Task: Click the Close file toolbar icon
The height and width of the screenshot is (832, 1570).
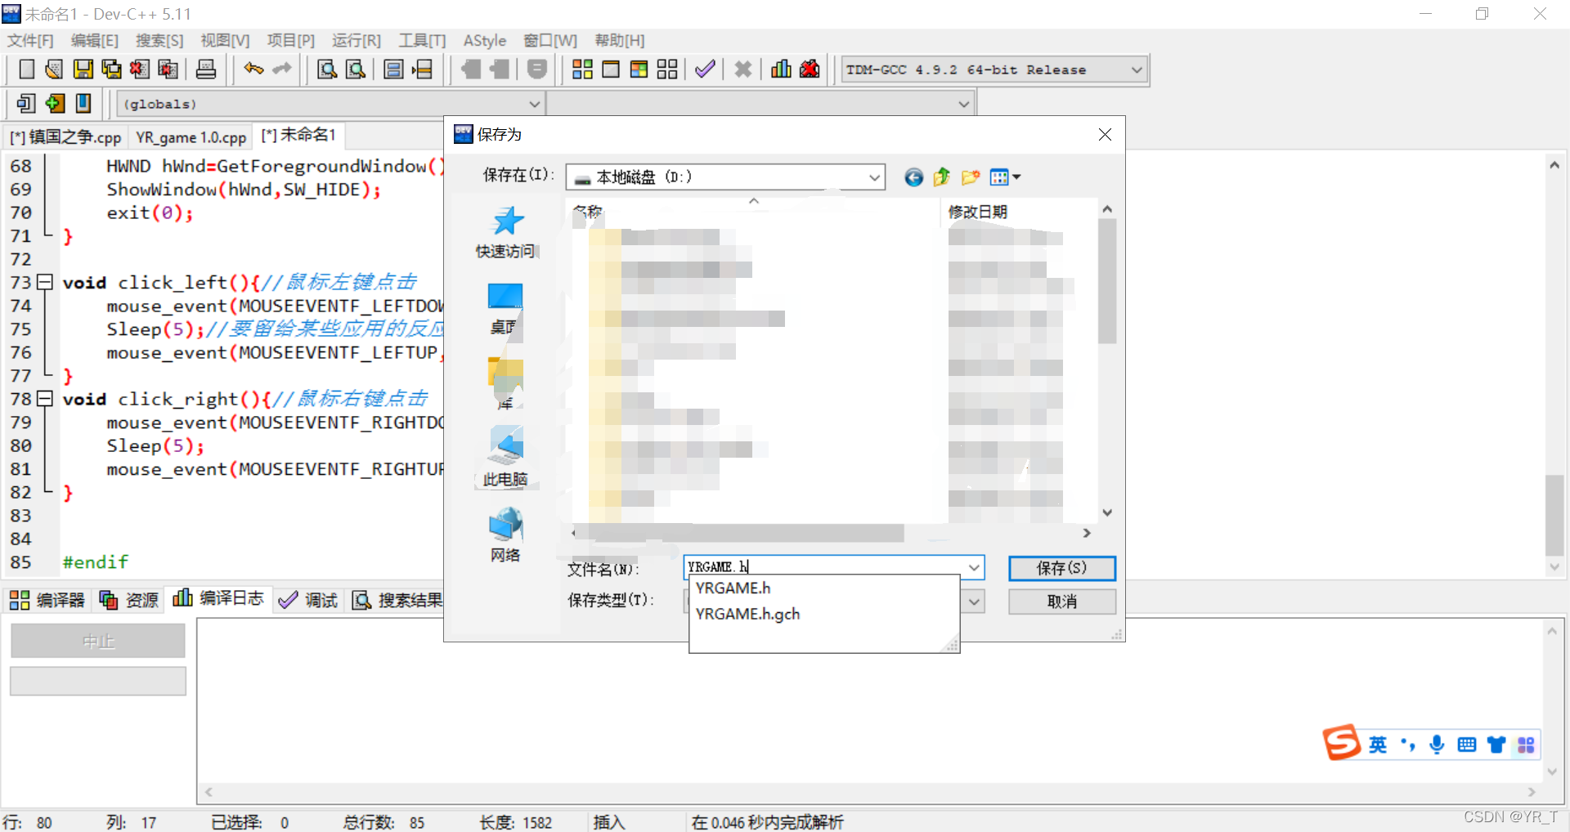Action: tap(139, 69)
